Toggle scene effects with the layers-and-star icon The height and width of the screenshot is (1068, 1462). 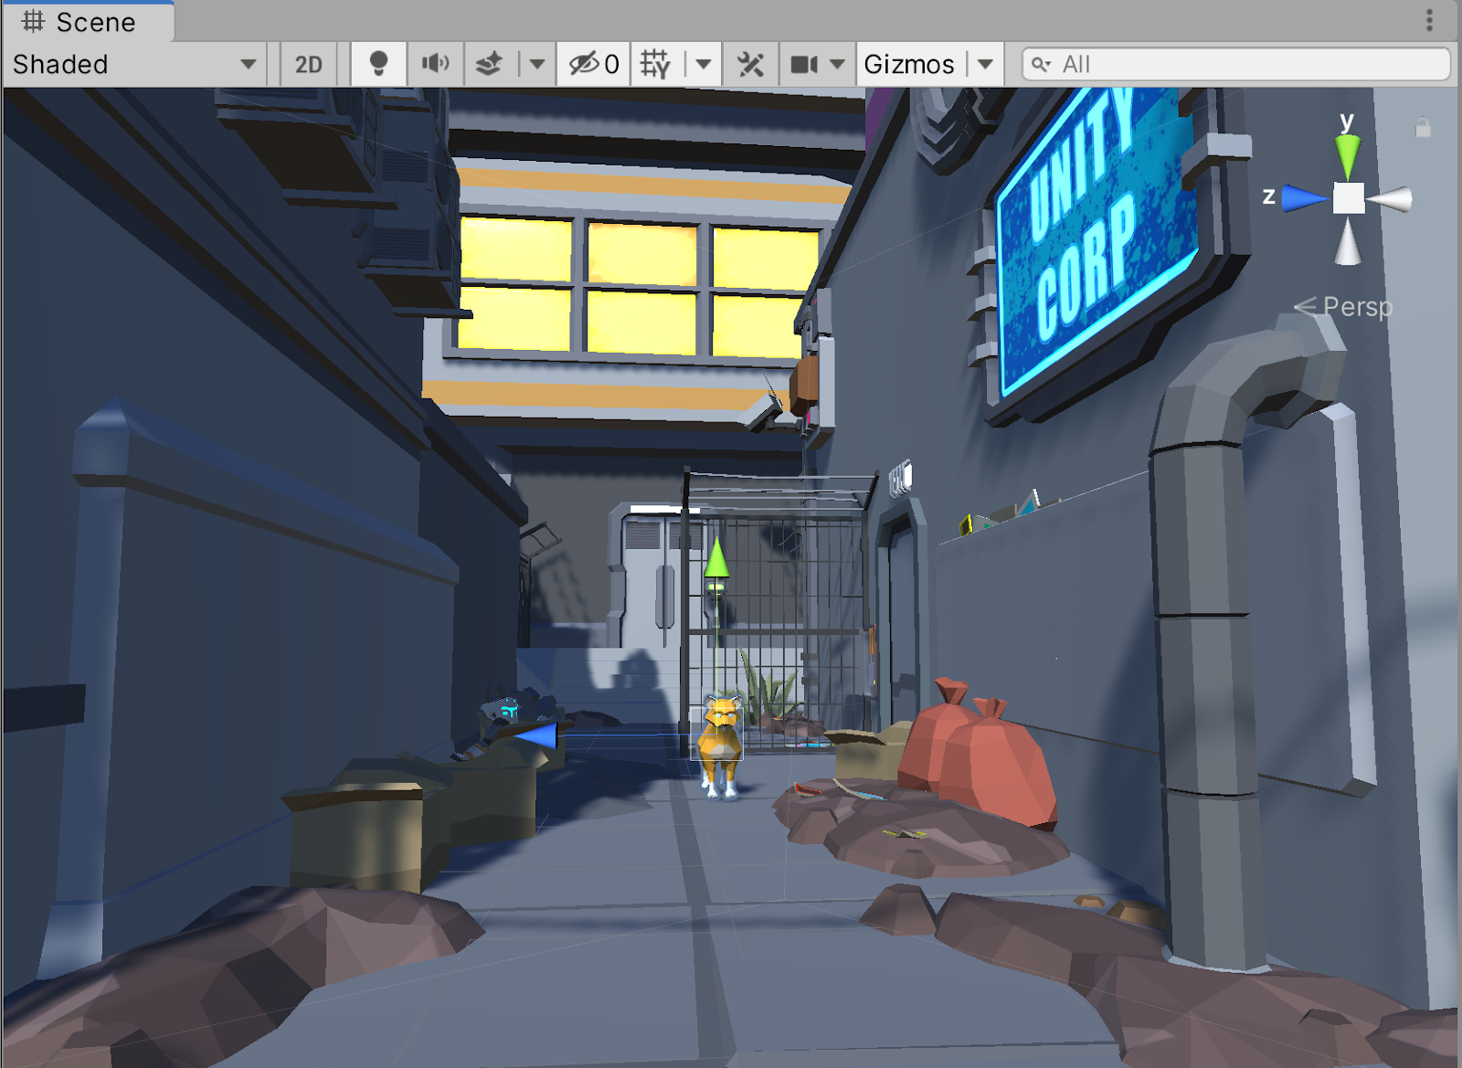pos(490,64)
